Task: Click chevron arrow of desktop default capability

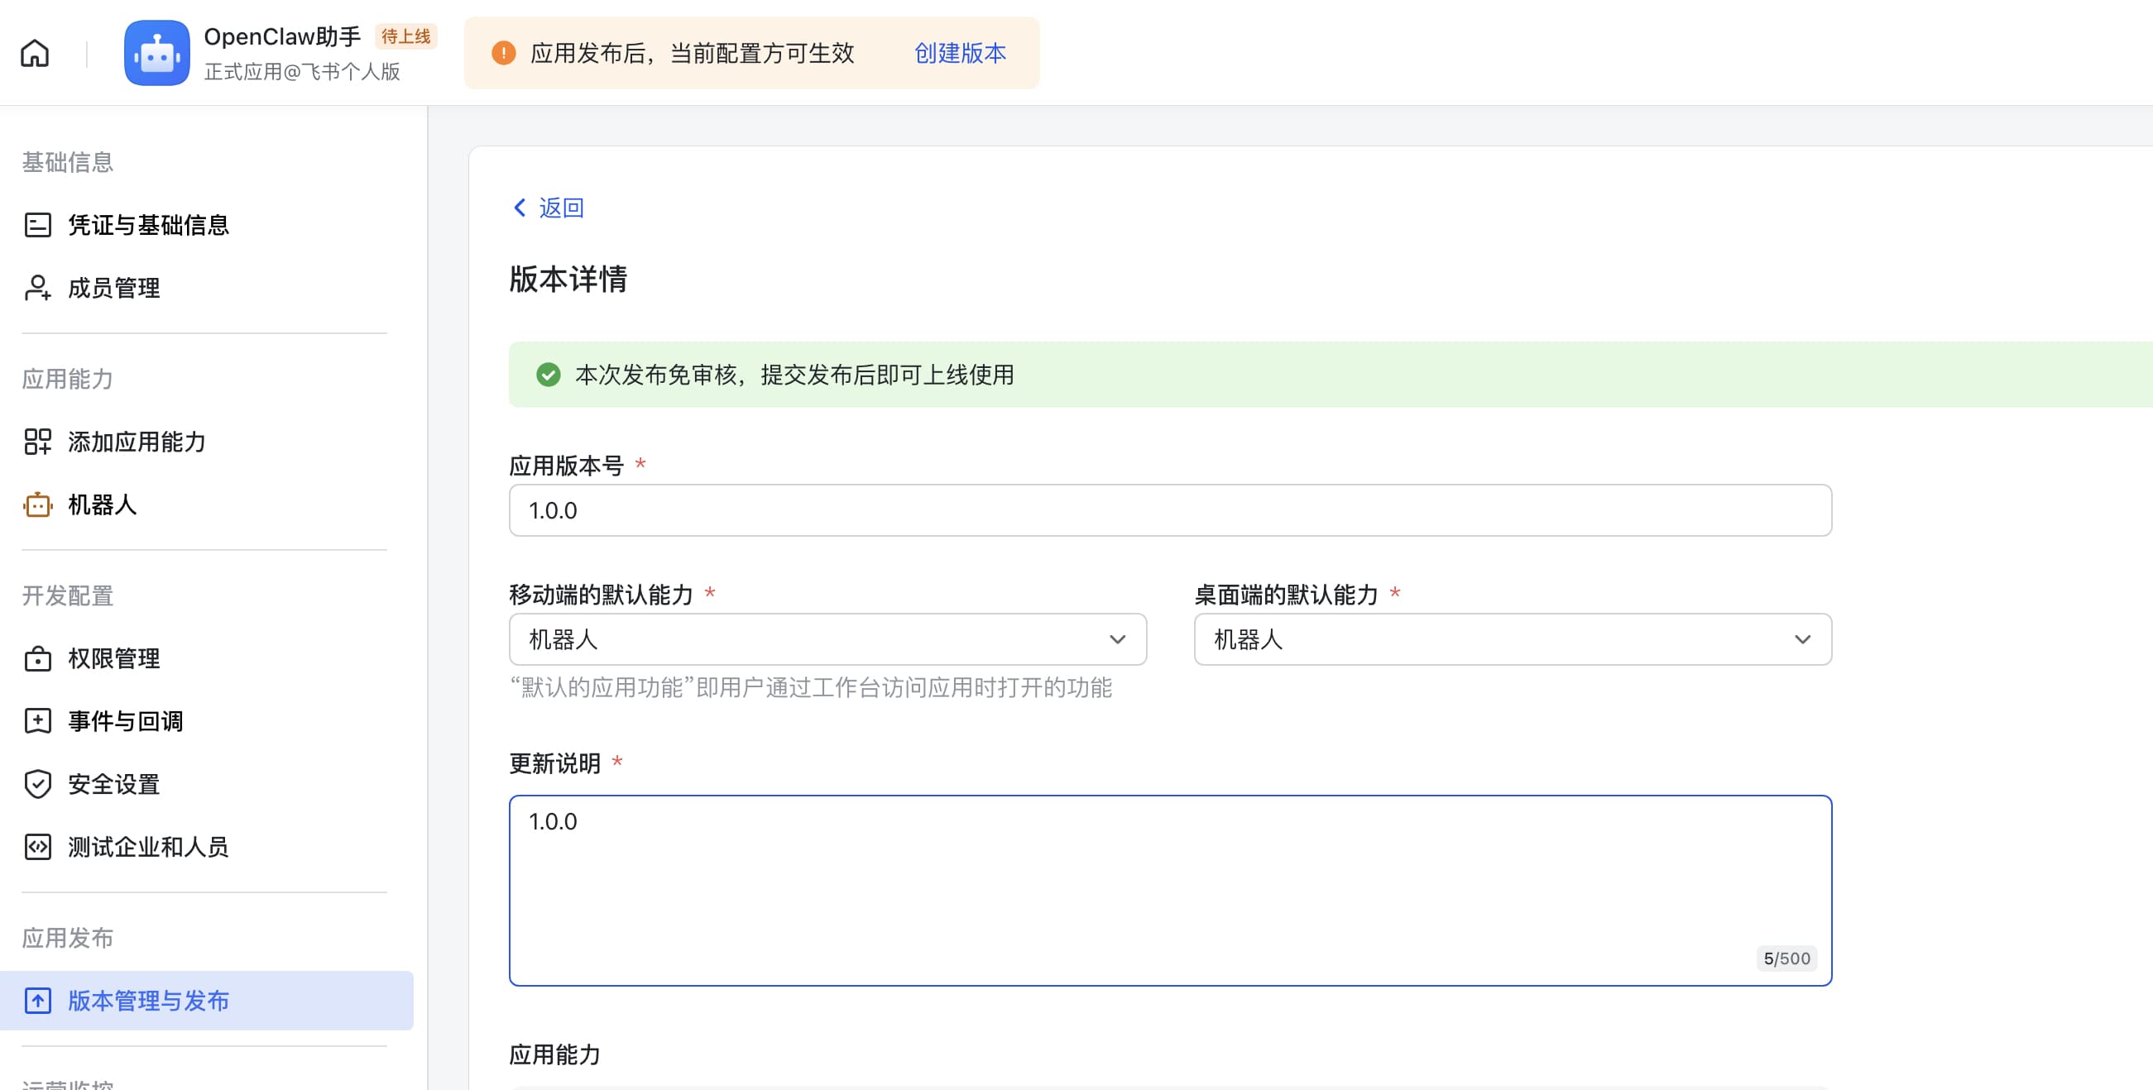Action: pos(1802,639)
